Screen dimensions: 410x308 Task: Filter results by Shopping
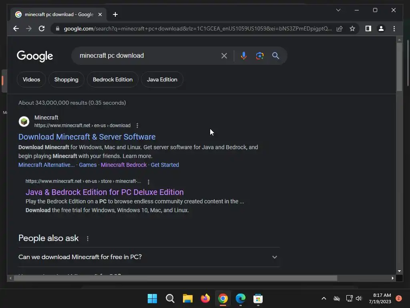[x=66, y=79]
